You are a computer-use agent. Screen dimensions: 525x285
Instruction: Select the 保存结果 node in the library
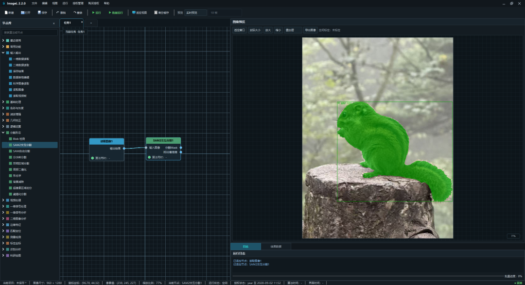[x=30, y=71]
